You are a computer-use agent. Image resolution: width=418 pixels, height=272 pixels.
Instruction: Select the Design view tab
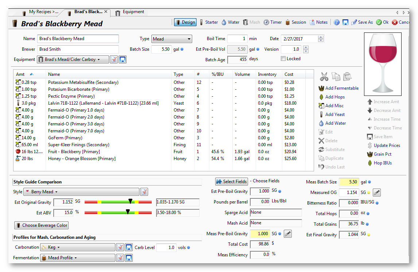(185, 22)
